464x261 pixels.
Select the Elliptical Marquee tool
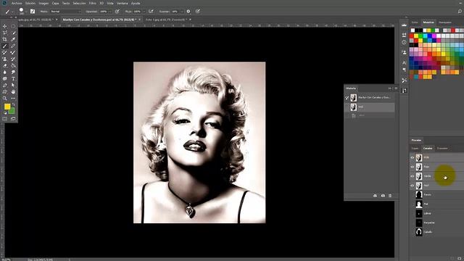pyautogui.click(x=13, y=26)
